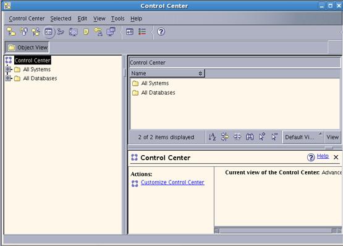Select All Systems in the object tree
The width and height of the screenshot is (343, 246).
[x=36, y=69]
